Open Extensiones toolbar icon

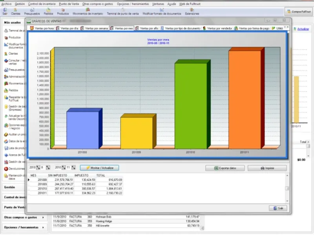(x=192, y=12)
